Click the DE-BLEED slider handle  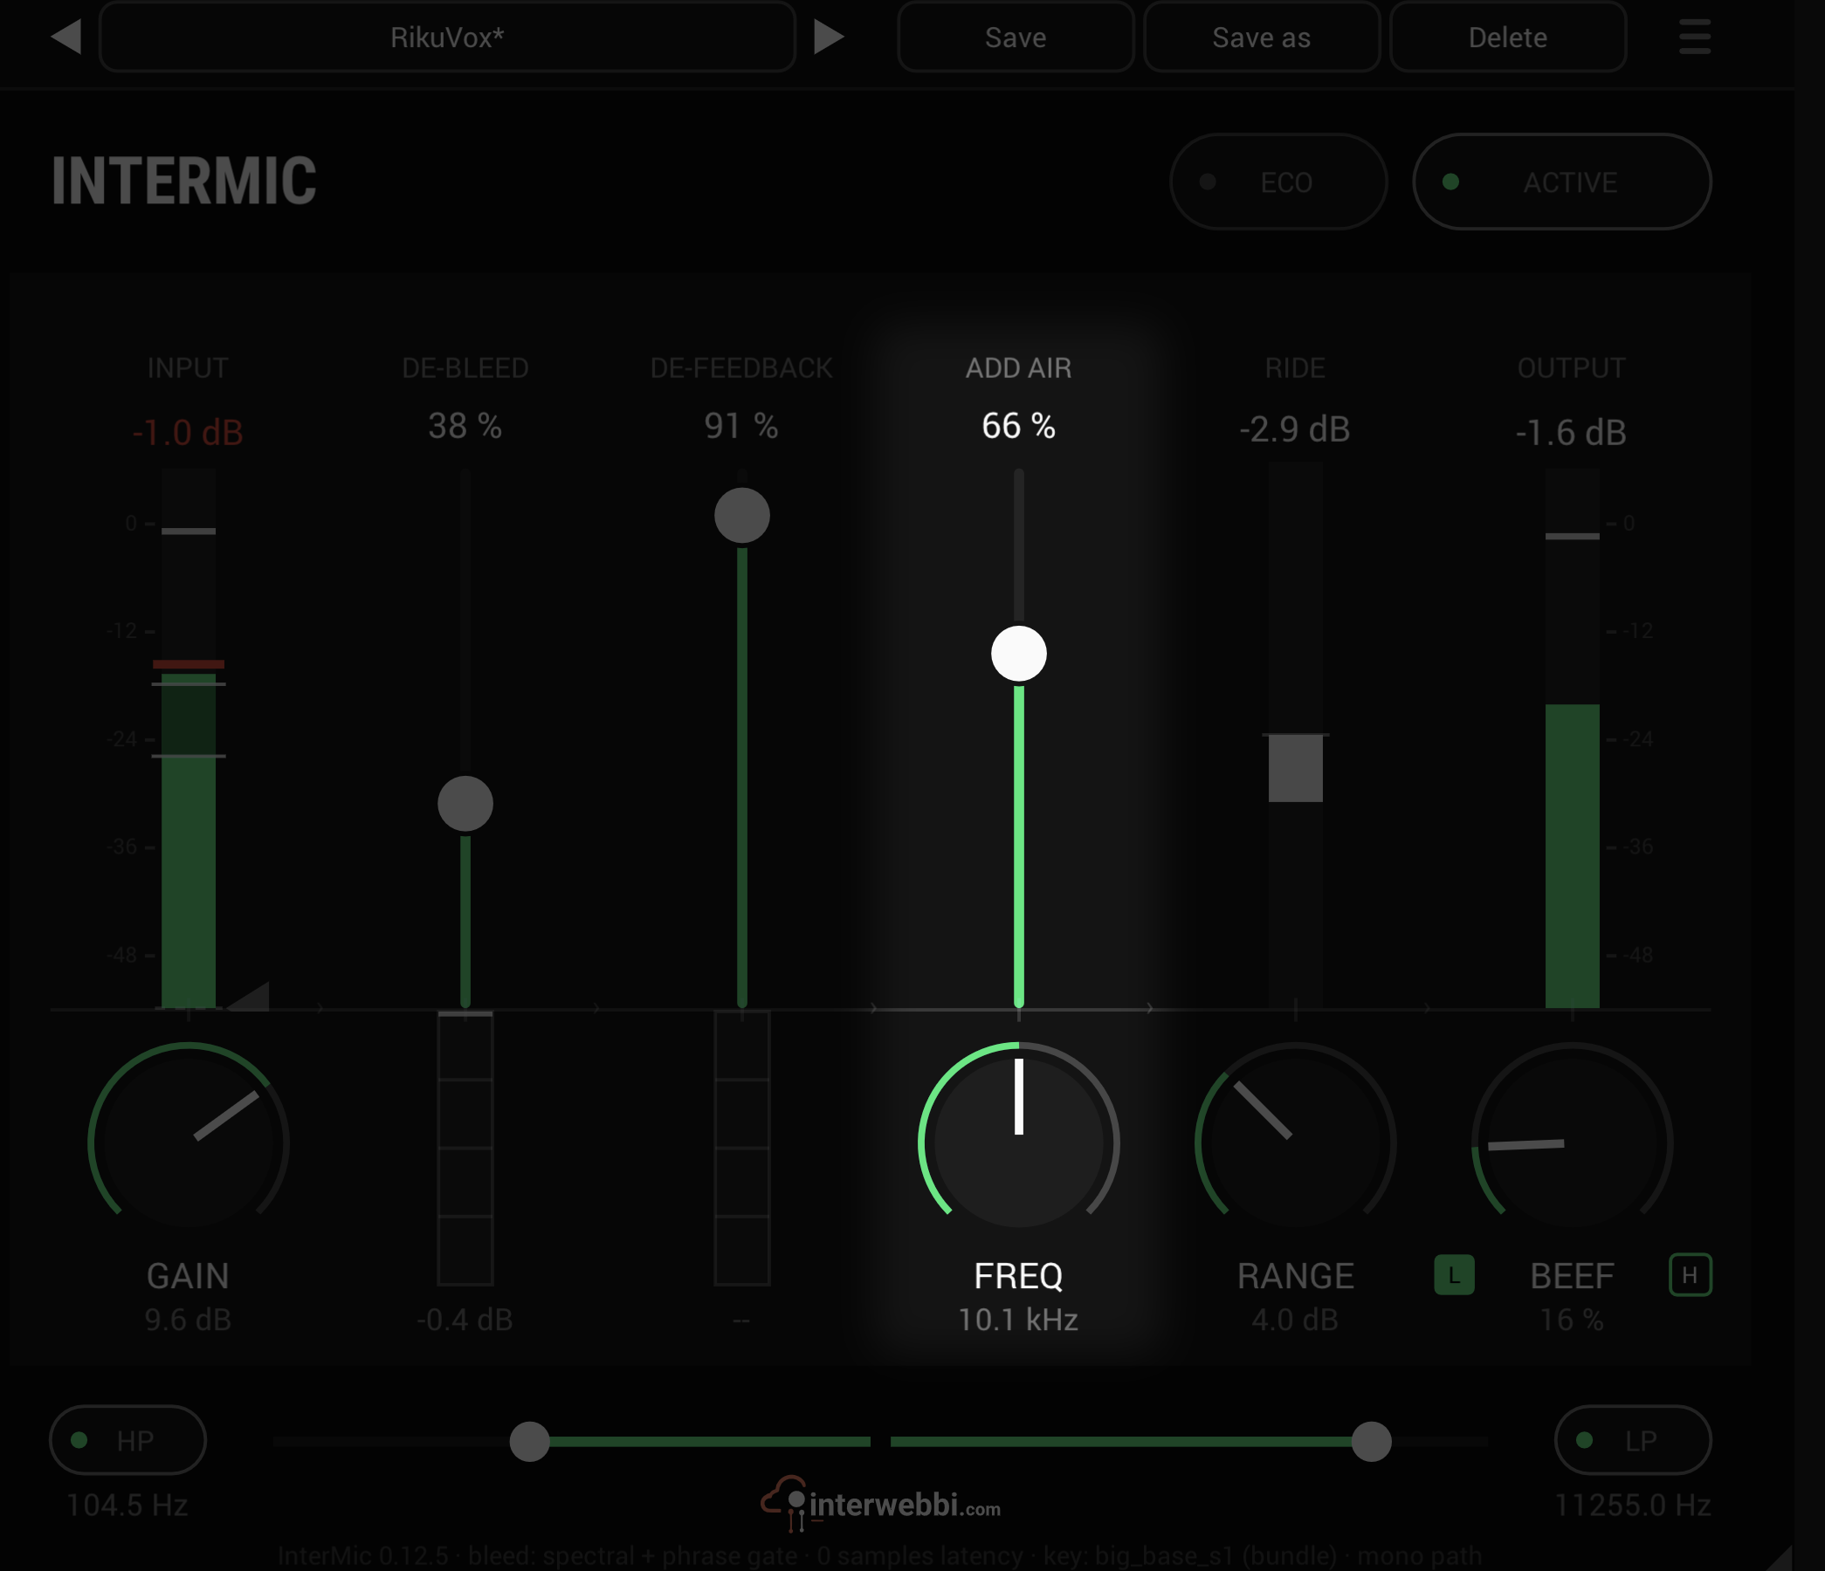coord(465,803)
